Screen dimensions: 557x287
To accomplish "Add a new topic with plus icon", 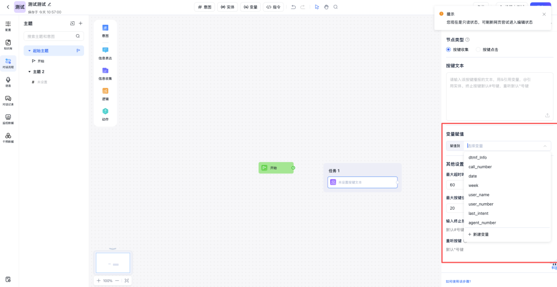I will (81, 23).
